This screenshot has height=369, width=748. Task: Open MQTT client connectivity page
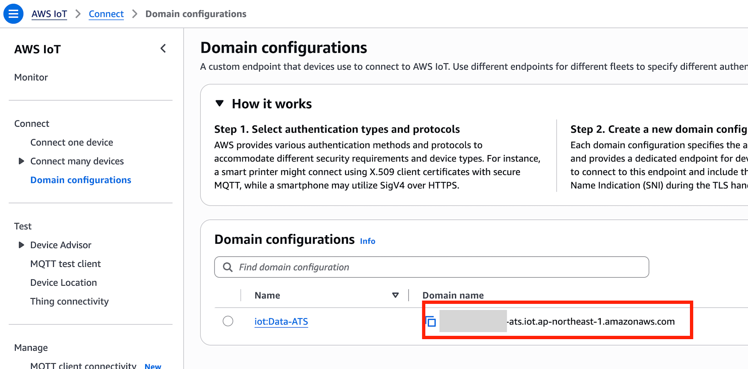point(83,365)
